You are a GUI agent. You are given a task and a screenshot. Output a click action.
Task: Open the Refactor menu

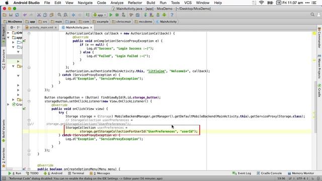click(x=135, y=3)
